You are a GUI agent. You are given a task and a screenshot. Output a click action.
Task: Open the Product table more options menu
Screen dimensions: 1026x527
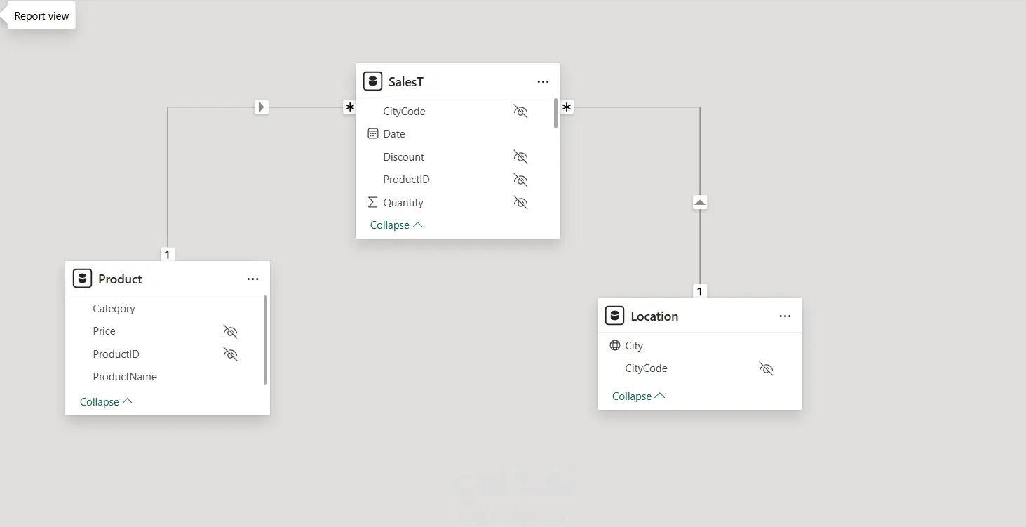tap(252, 279)
